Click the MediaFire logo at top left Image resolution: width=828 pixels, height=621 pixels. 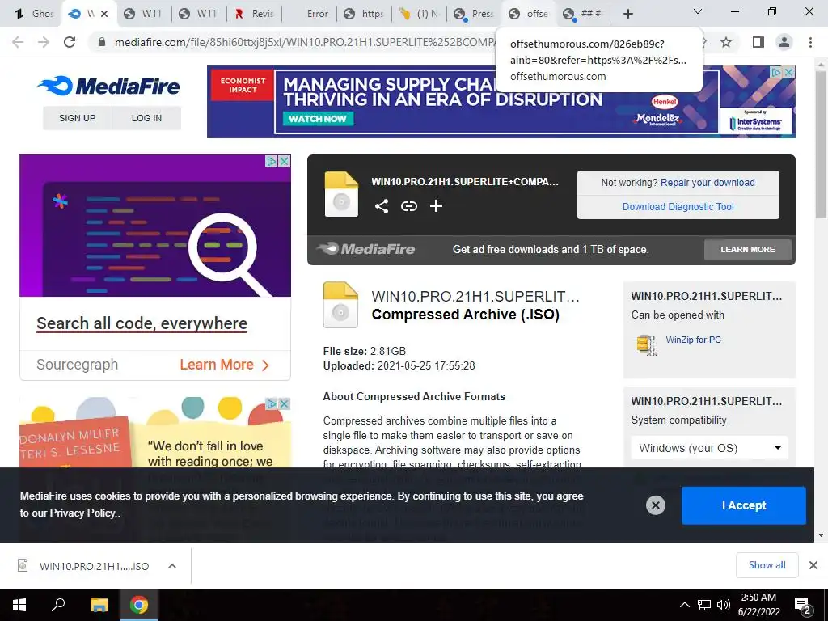click(x=109, y=86)
